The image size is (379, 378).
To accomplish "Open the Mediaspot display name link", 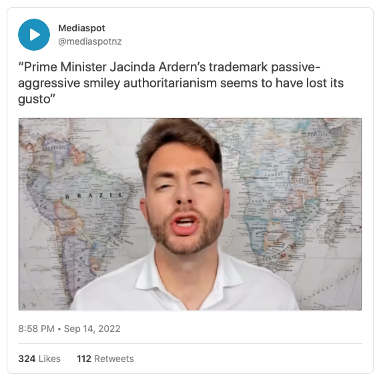I will [81, 28].
